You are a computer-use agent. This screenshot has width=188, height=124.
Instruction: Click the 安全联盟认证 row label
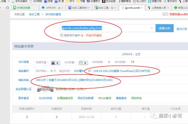23,89
